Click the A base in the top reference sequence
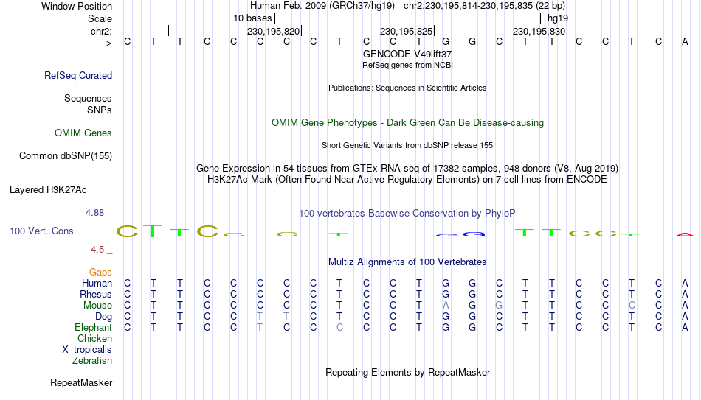 click(x=685, y=42)
